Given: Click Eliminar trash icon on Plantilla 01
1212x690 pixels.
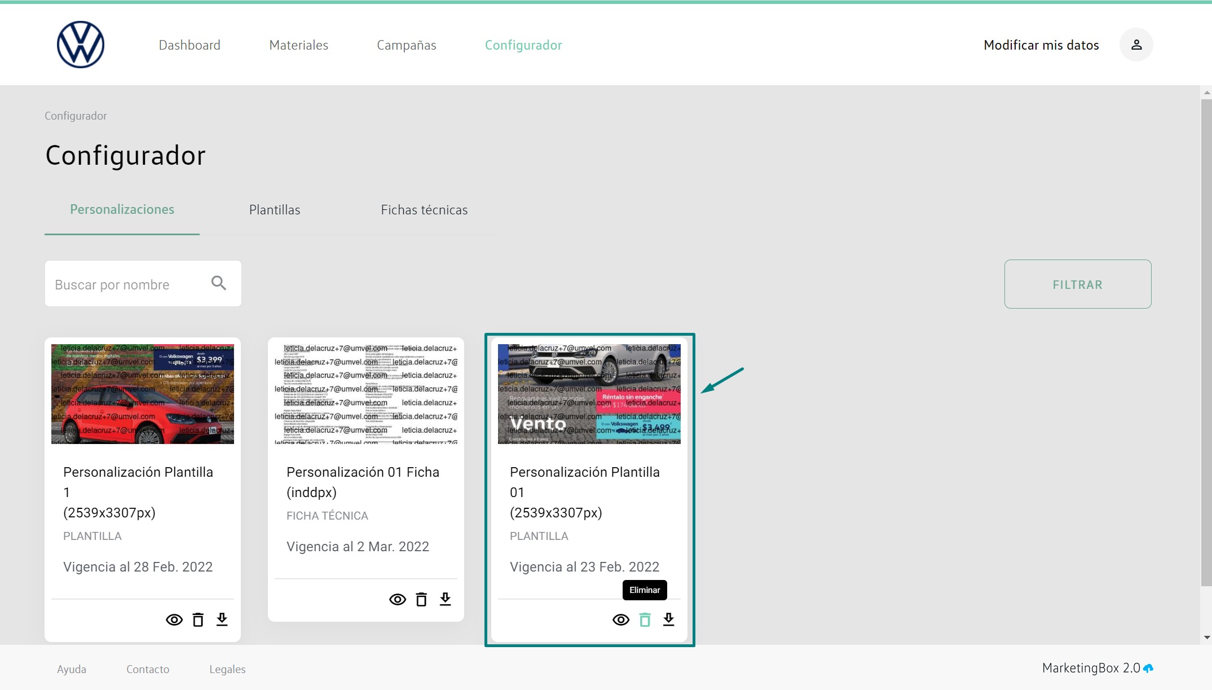Looking at the screenshot, I should point(645,620).
